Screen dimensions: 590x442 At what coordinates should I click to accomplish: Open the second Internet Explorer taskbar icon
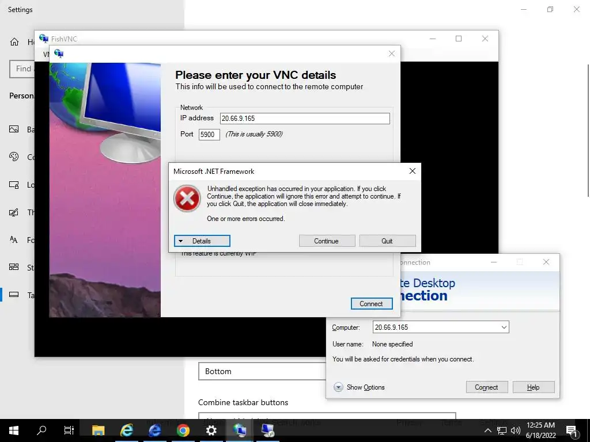[154, 430]
